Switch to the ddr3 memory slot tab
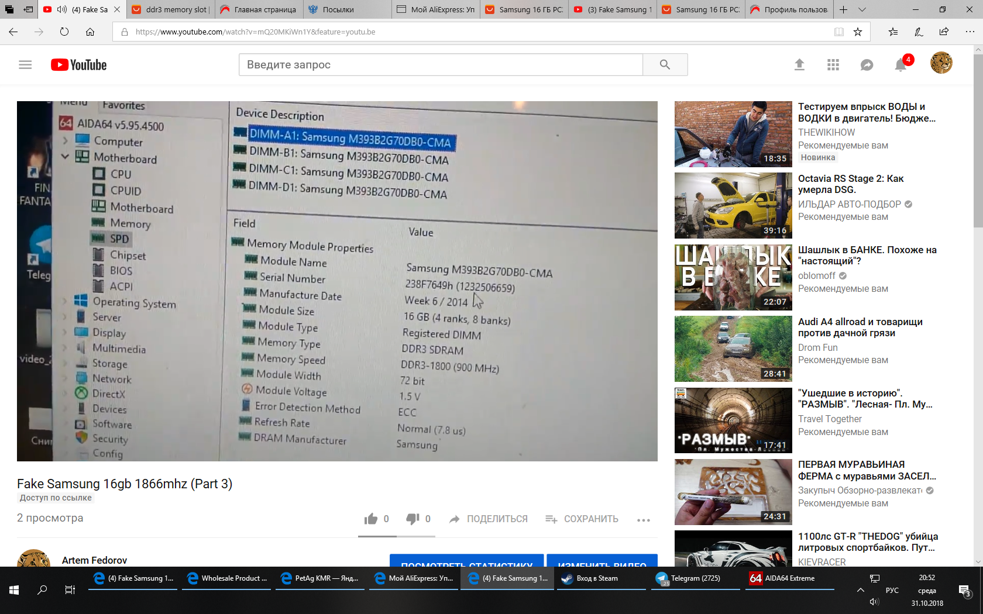The image size is (983, 614). [x=171, y=9]
